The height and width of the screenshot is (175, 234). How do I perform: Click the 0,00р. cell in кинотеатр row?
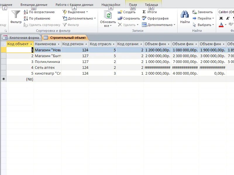point(213,73)
